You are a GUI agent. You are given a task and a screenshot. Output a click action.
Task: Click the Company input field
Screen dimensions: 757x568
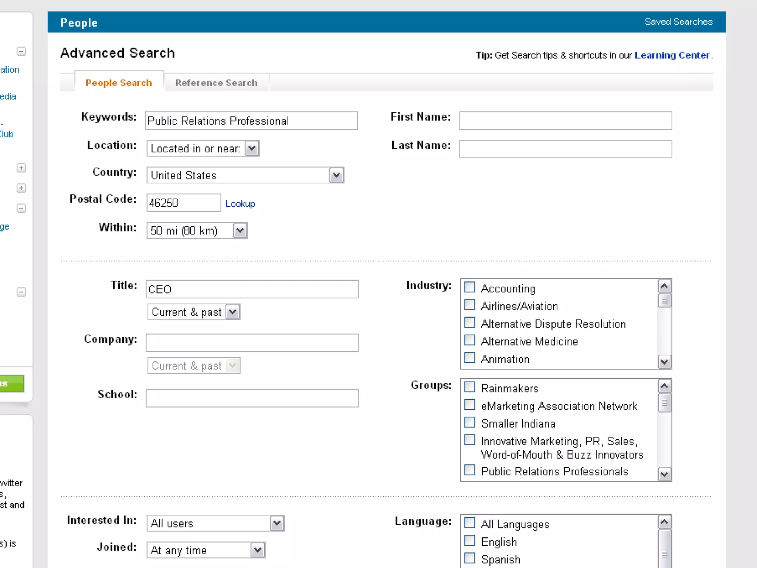252,343
